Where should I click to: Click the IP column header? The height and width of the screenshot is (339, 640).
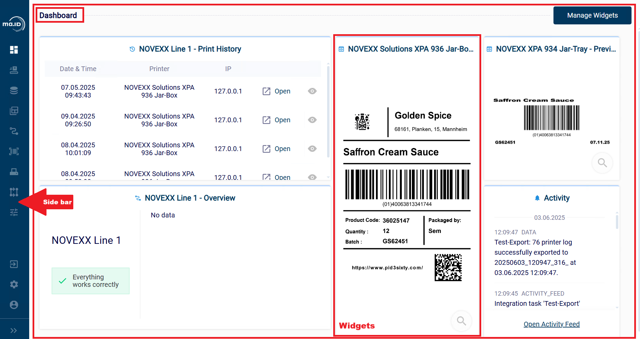coord(228,69)
